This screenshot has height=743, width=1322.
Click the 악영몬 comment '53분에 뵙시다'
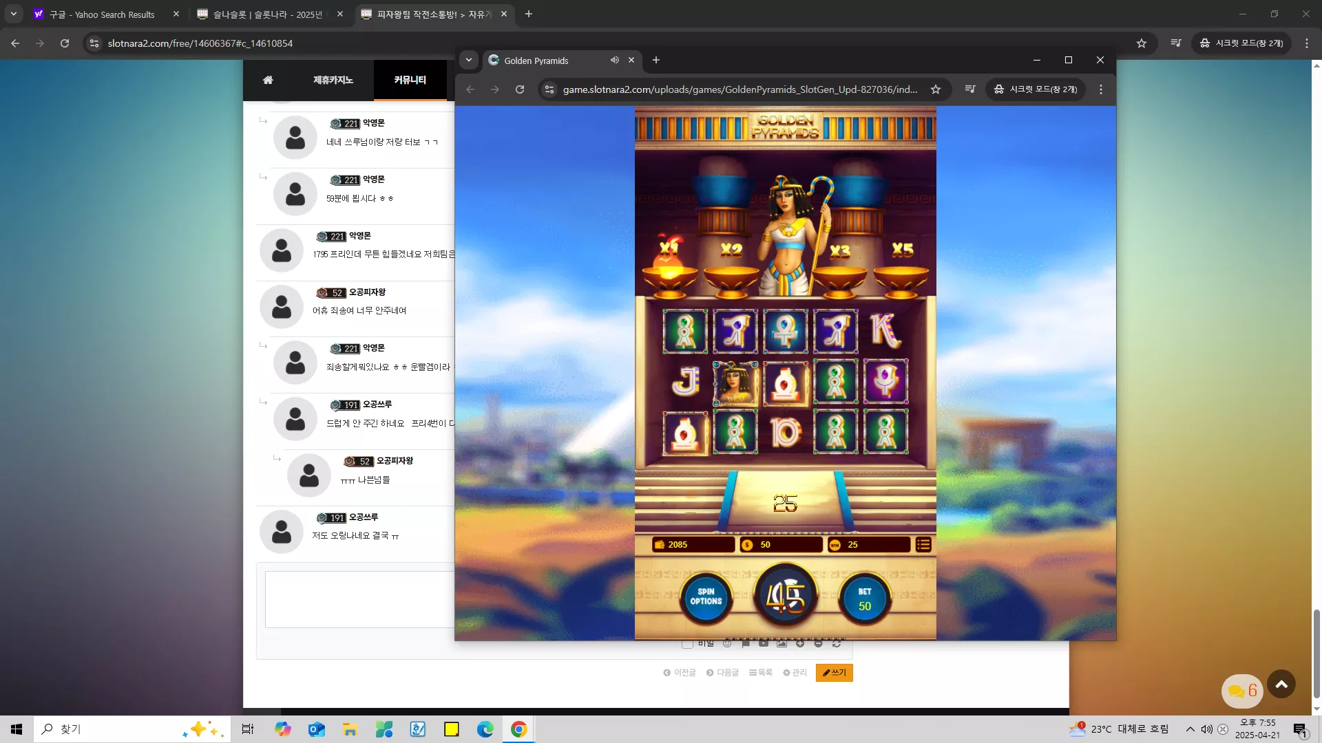point(360,199)
